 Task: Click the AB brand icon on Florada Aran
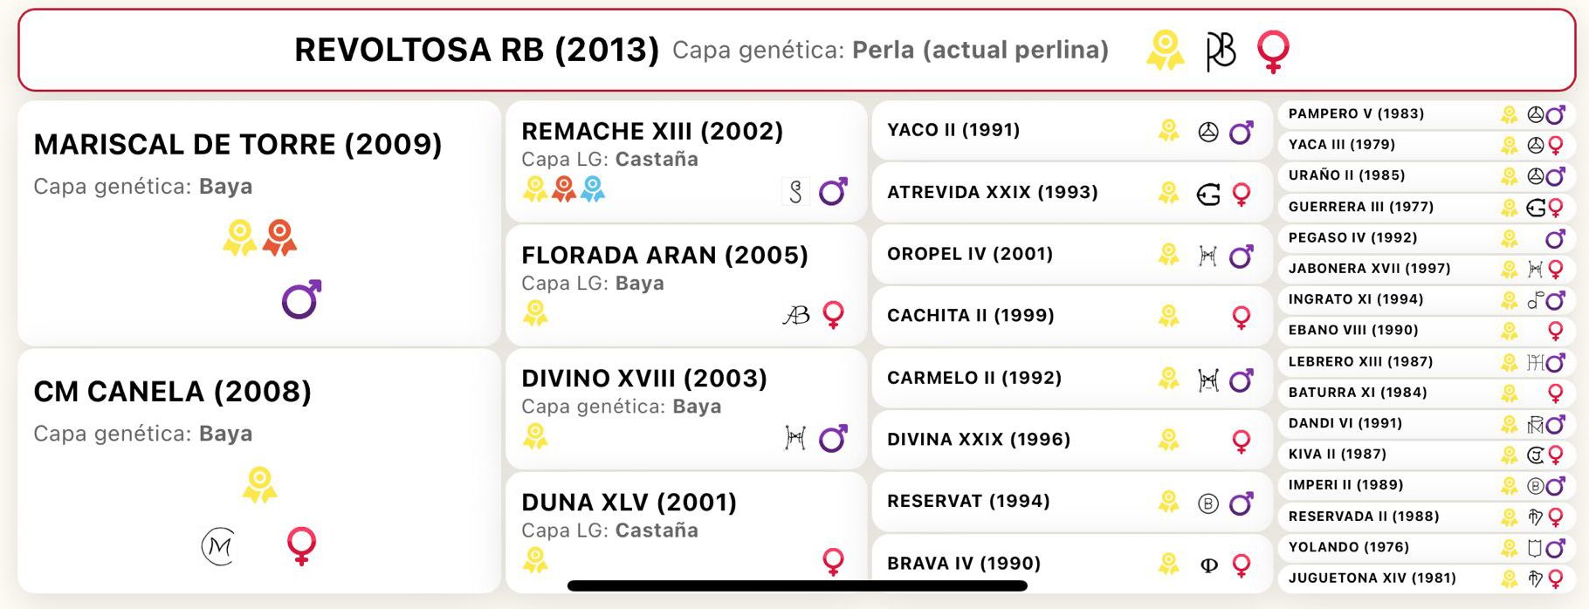tap(796, 315)
